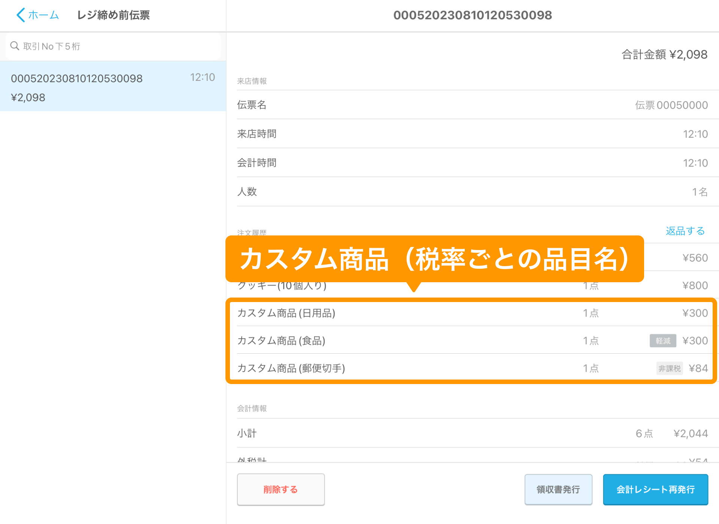Select the 人数 row showing 1名

(x=472, y=192)
